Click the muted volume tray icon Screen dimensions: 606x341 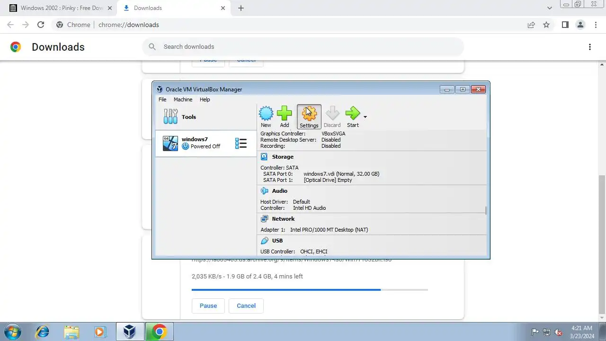click(x=558, y=332)
